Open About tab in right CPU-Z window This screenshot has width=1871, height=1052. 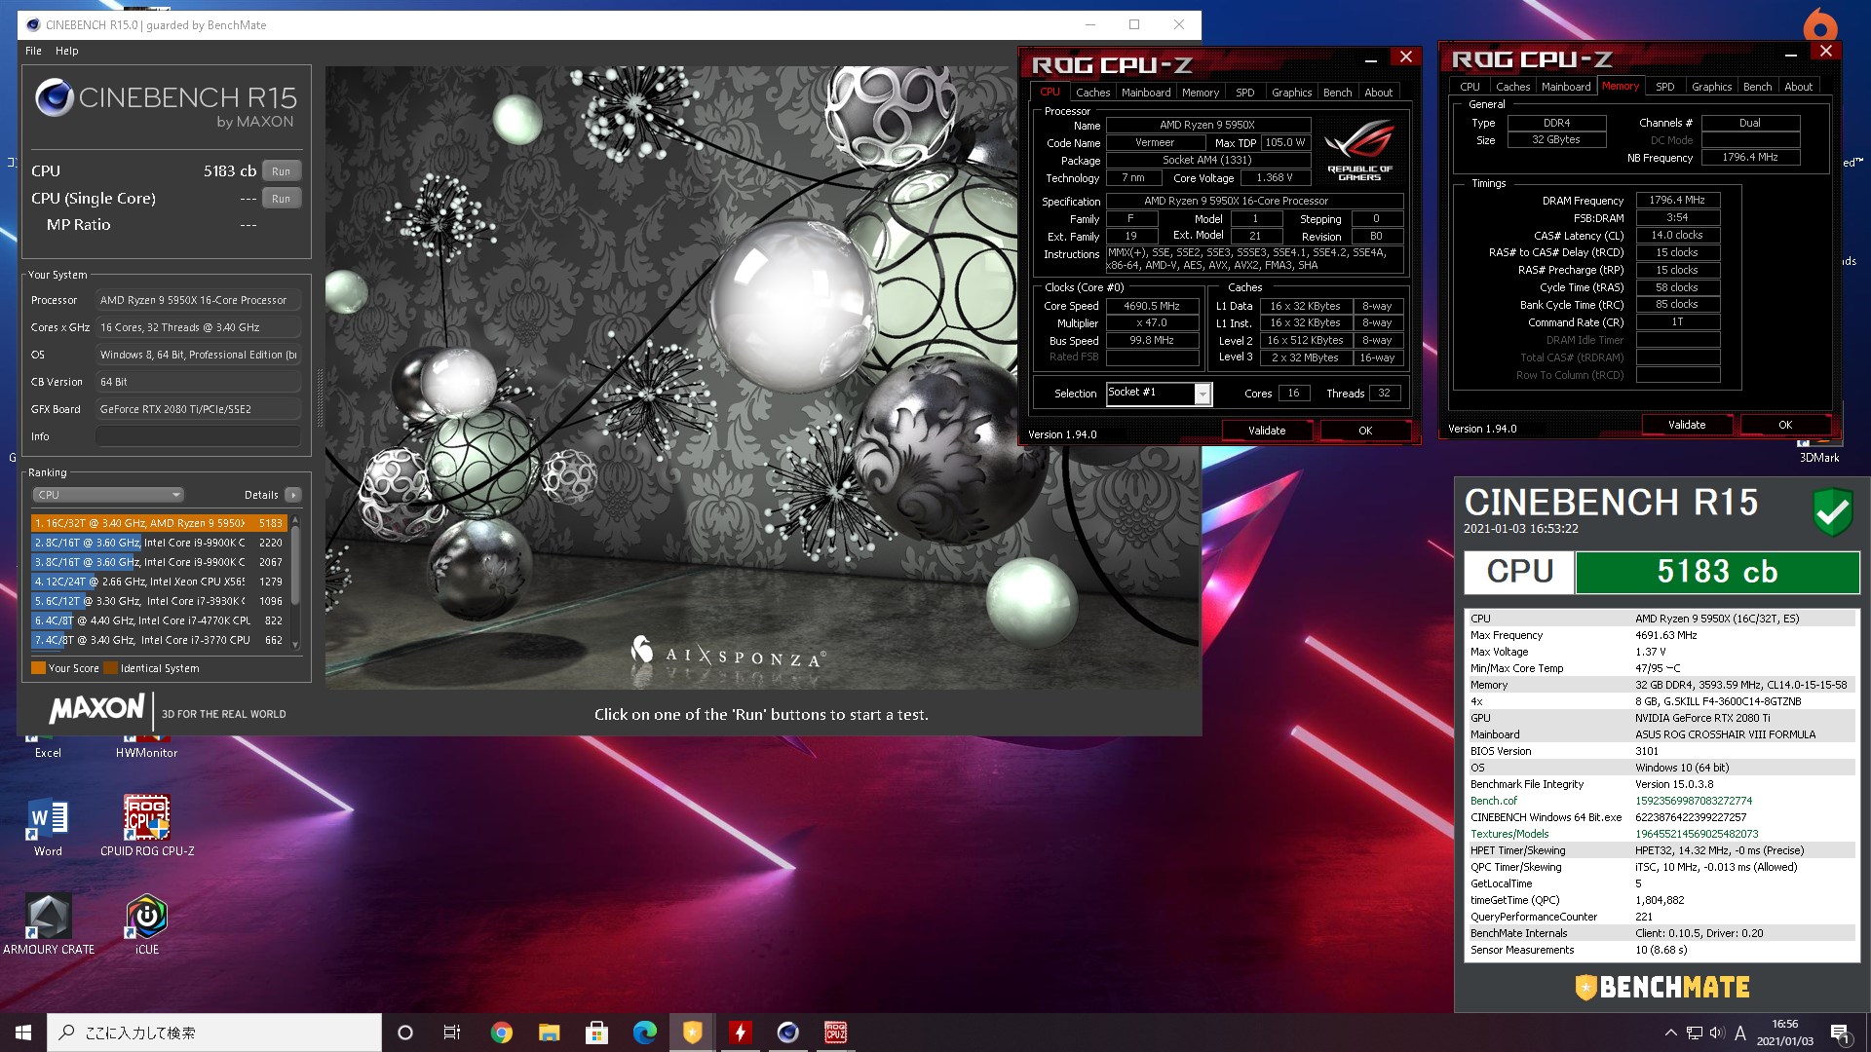[x=1798, y=87]
